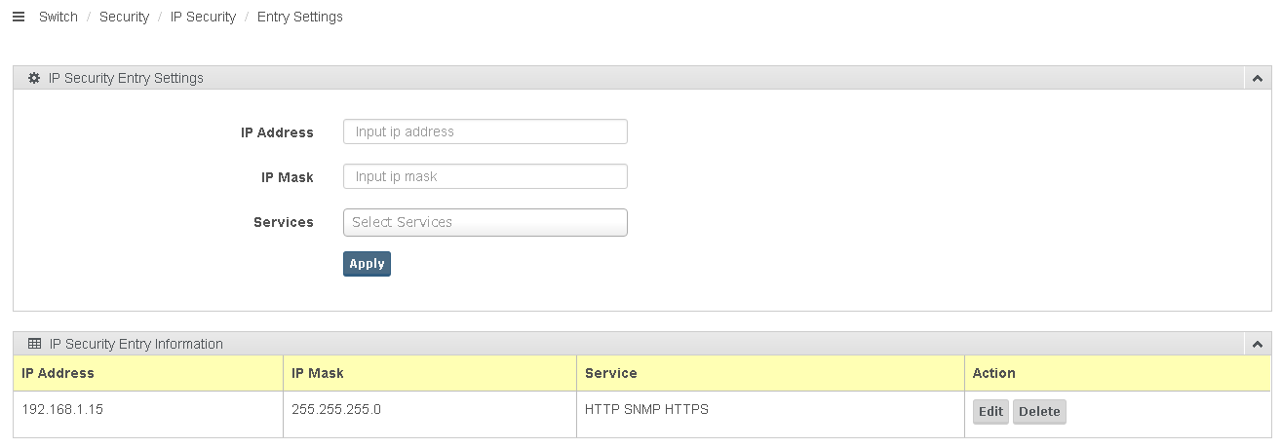Open the hamburger navigation menu
Screen dimensions: 1281x448
point(18,17)
